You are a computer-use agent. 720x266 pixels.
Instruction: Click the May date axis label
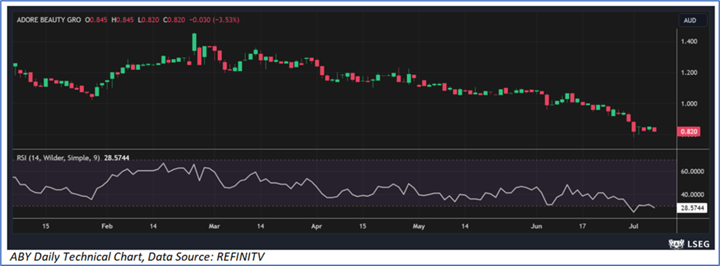(419, 226)
